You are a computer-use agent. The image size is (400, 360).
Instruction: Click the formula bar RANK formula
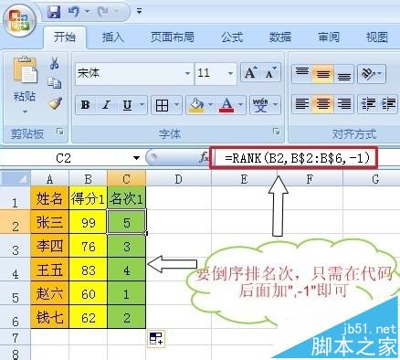tap(298, 158)
